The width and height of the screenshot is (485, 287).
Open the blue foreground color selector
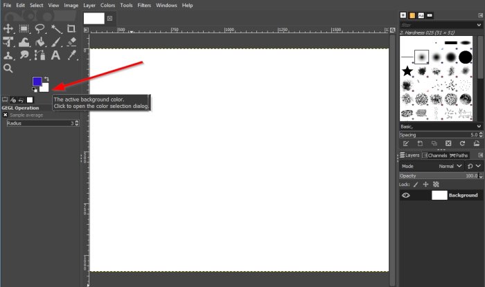click(x=37, y=81)
